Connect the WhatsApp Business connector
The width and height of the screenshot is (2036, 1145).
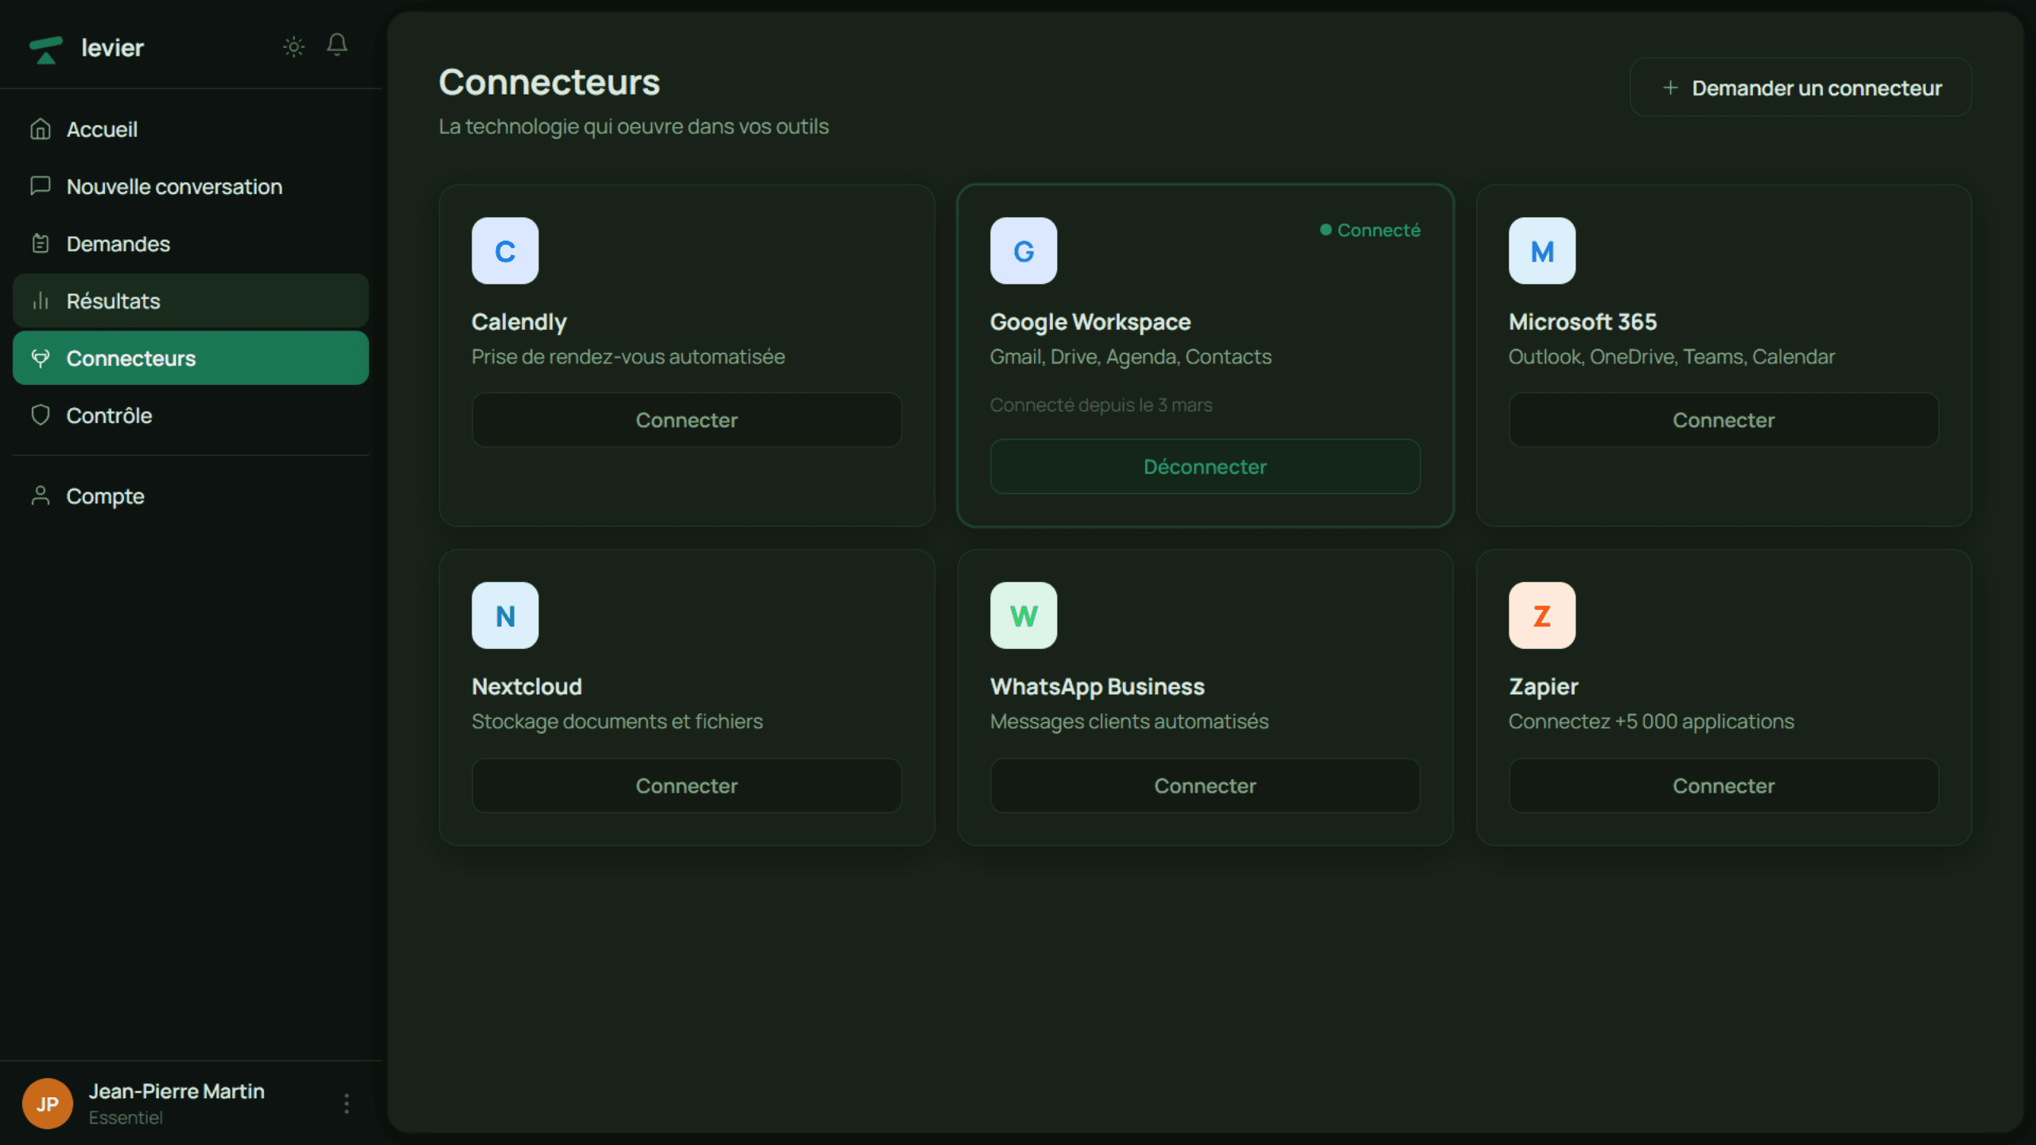[1206, 786]
